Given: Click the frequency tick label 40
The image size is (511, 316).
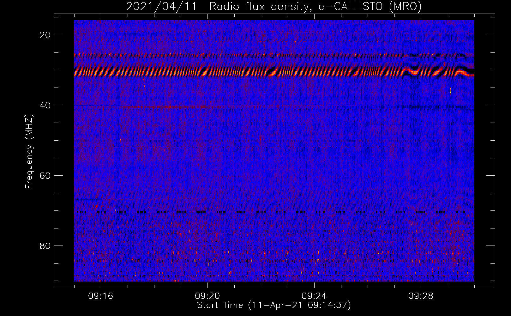Looking at the screenshot, I should [45, 105].
